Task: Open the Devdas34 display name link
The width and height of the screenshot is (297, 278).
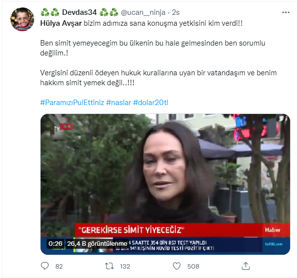Action: [x=79, y=12]
